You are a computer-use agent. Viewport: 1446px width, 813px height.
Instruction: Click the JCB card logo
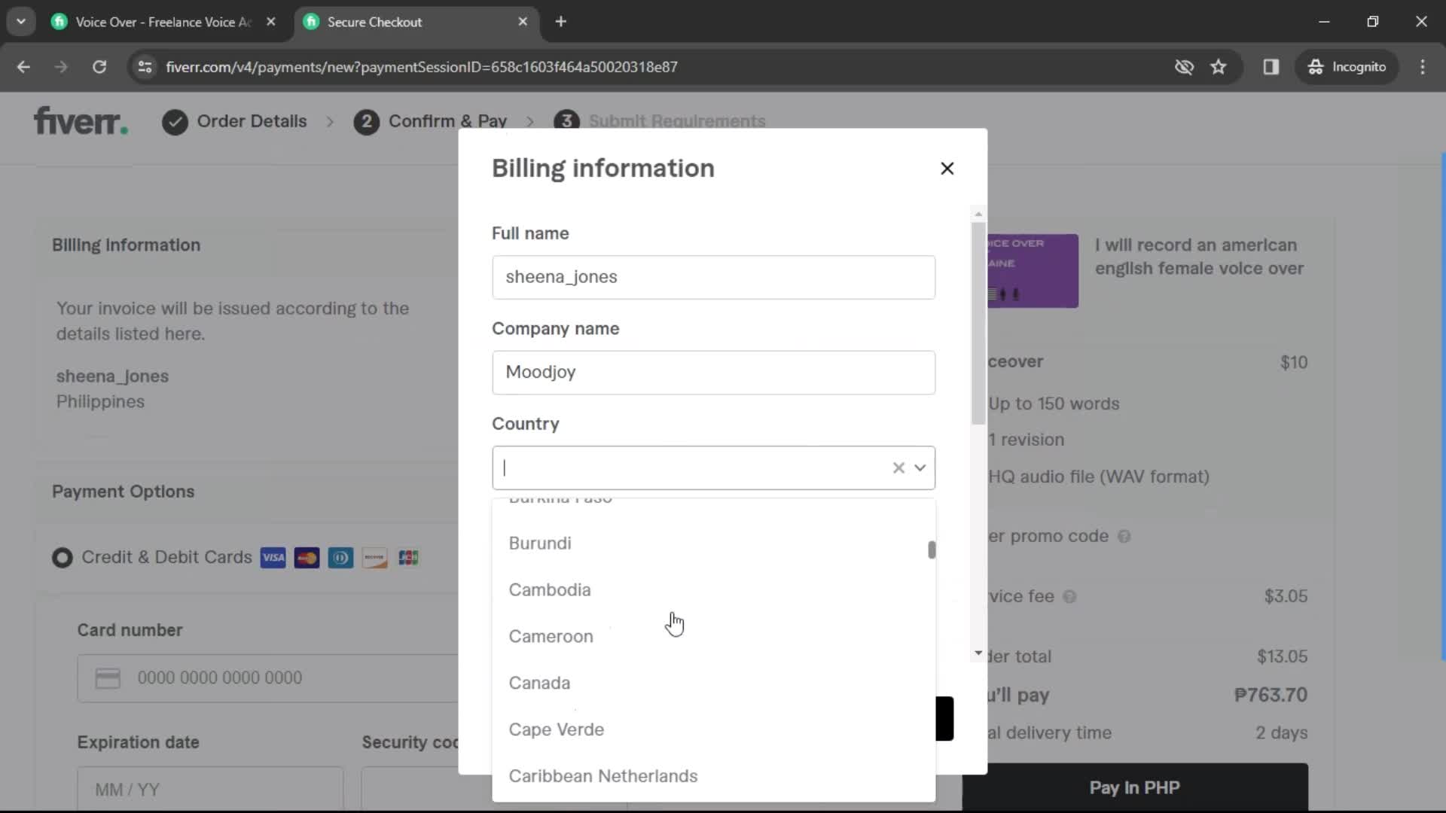click(x=408, y=558)
